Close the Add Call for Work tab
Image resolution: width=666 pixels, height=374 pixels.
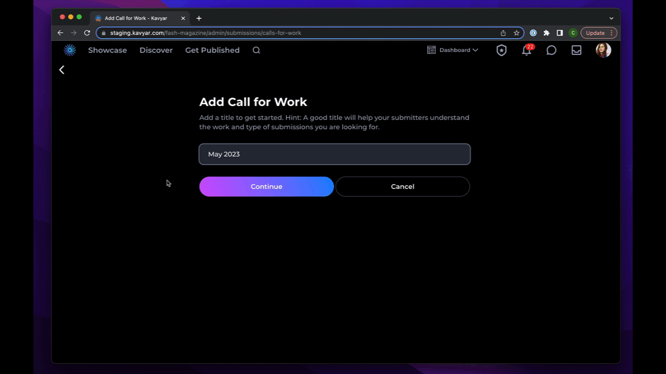(183, 18)
